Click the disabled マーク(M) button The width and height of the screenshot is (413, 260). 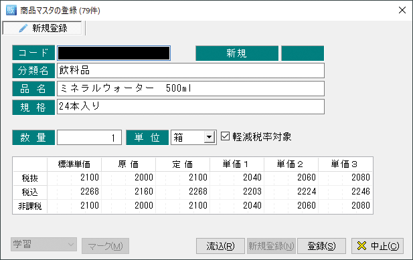click(x=105, y=246)
